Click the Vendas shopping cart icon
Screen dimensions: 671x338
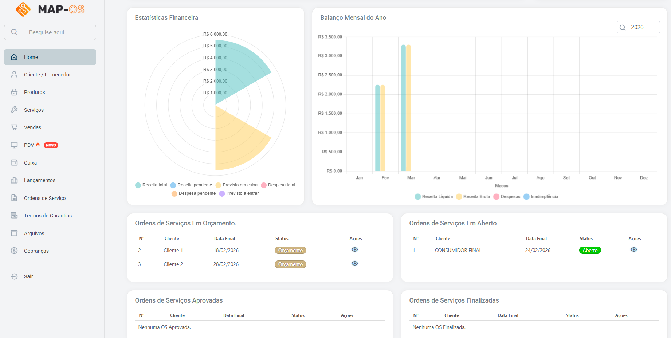click(x=14, y=127)
